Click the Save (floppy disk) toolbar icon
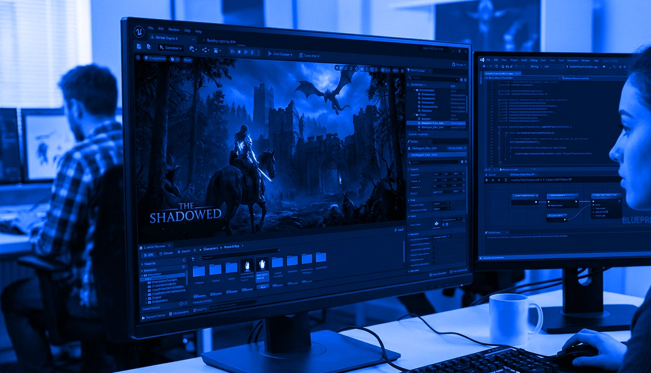The image size is (651, 373). point(139,46)
